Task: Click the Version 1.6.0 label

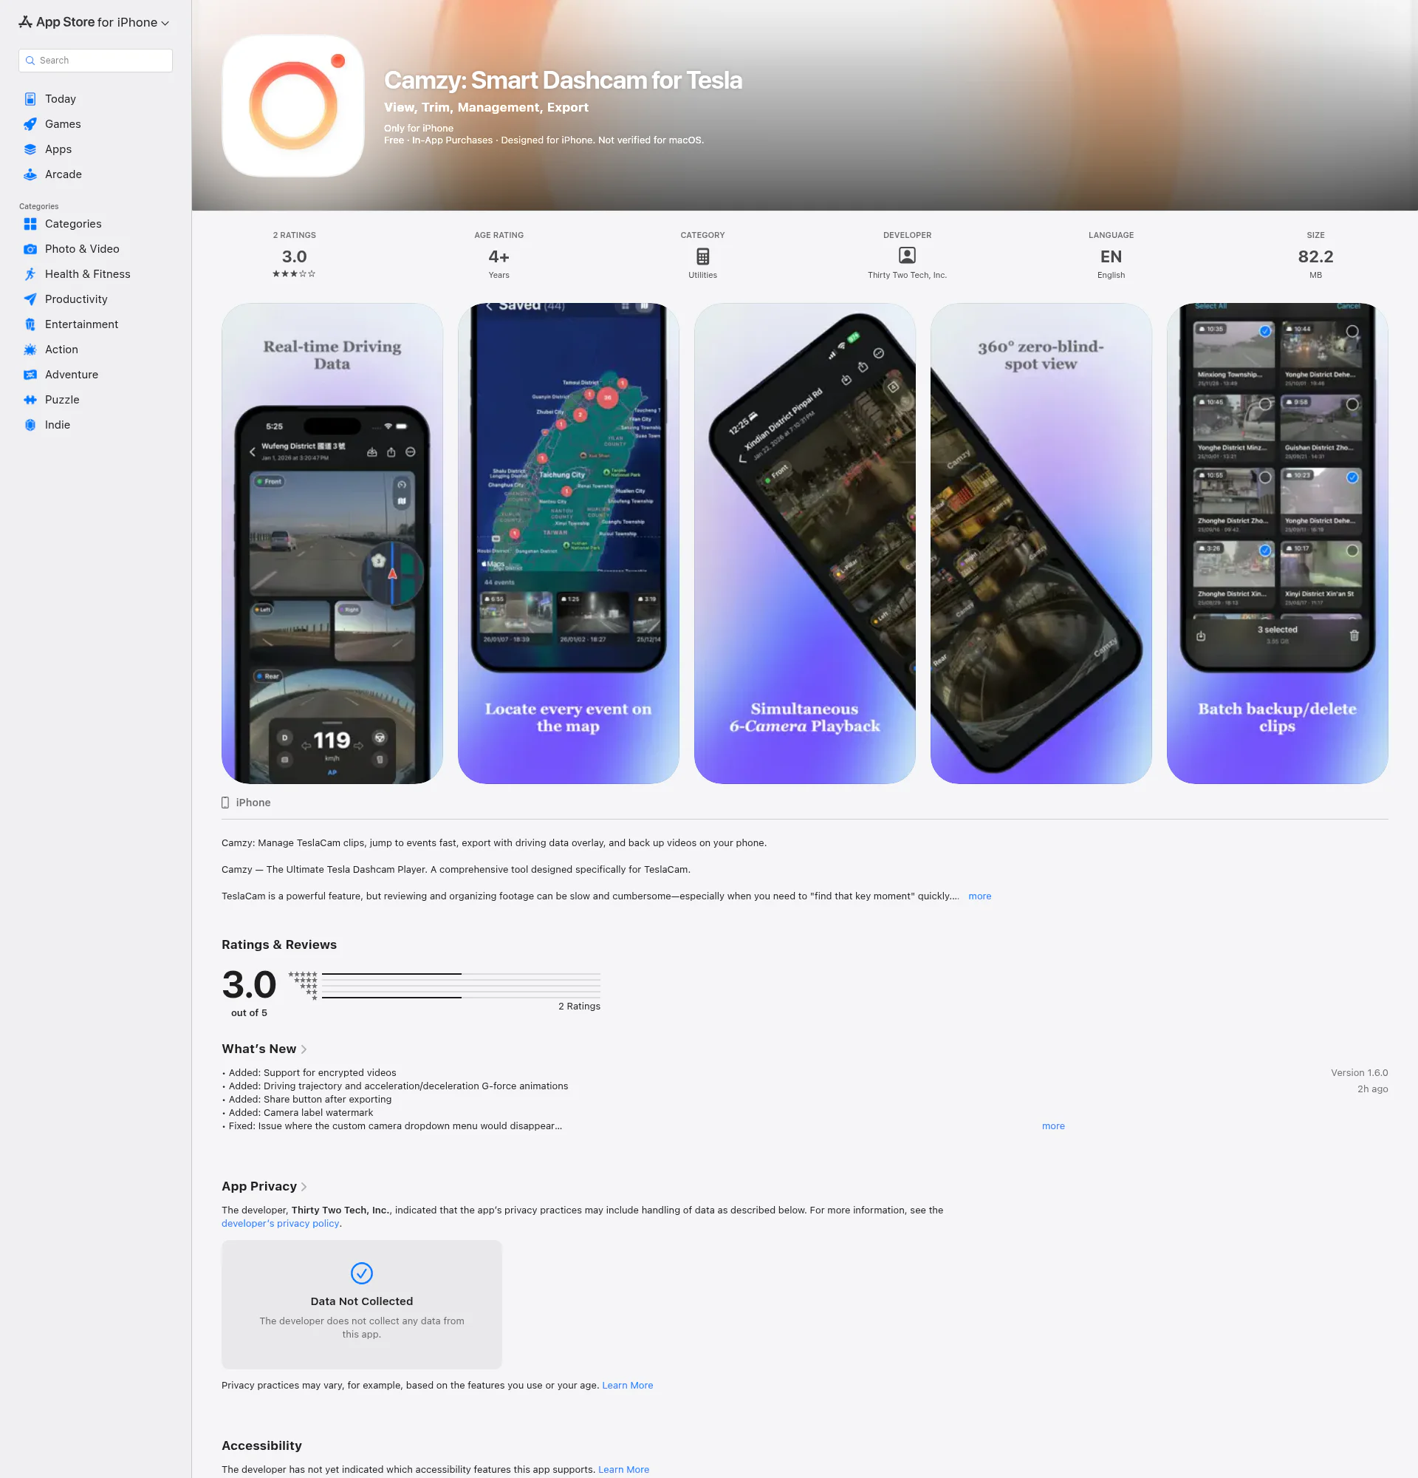Action: (1359, 1072)
